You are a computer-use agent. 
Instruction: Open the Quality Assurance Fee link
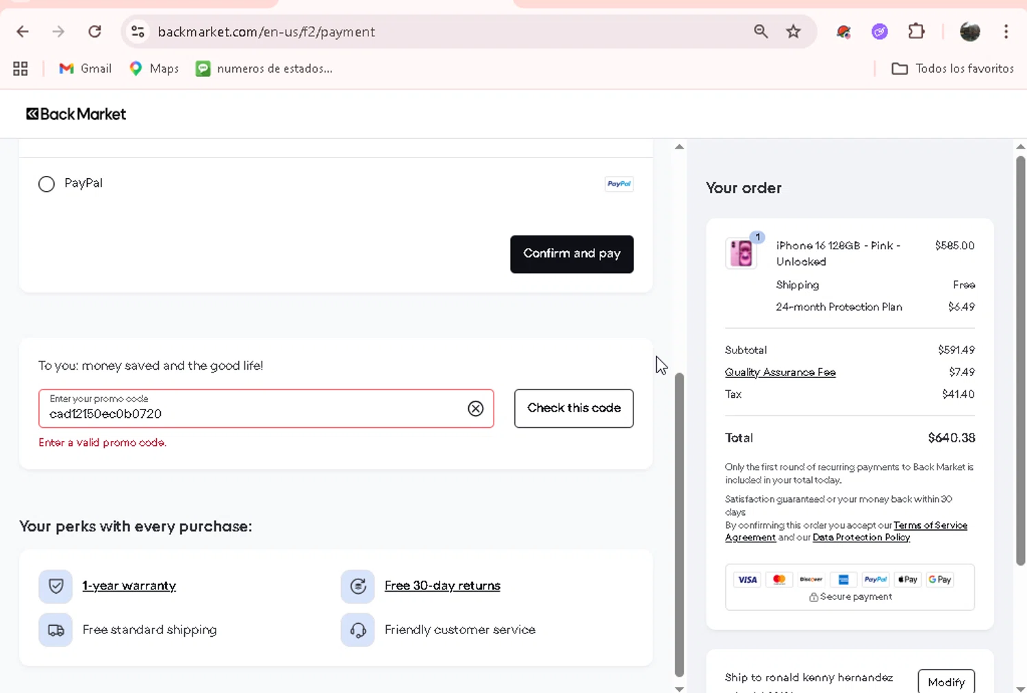click(x=781, y=372)
